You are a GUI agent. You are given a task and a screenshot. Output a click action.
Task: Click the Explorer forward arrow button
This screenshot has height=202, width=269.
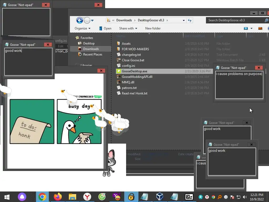point(87,21)
